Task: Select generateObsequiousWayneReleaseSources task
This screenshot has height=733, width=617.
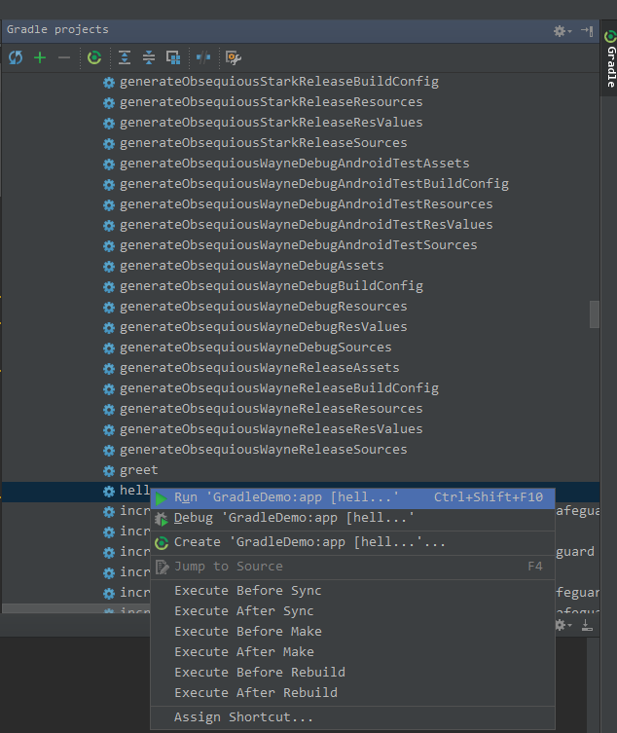Action: tap(263, 450)
